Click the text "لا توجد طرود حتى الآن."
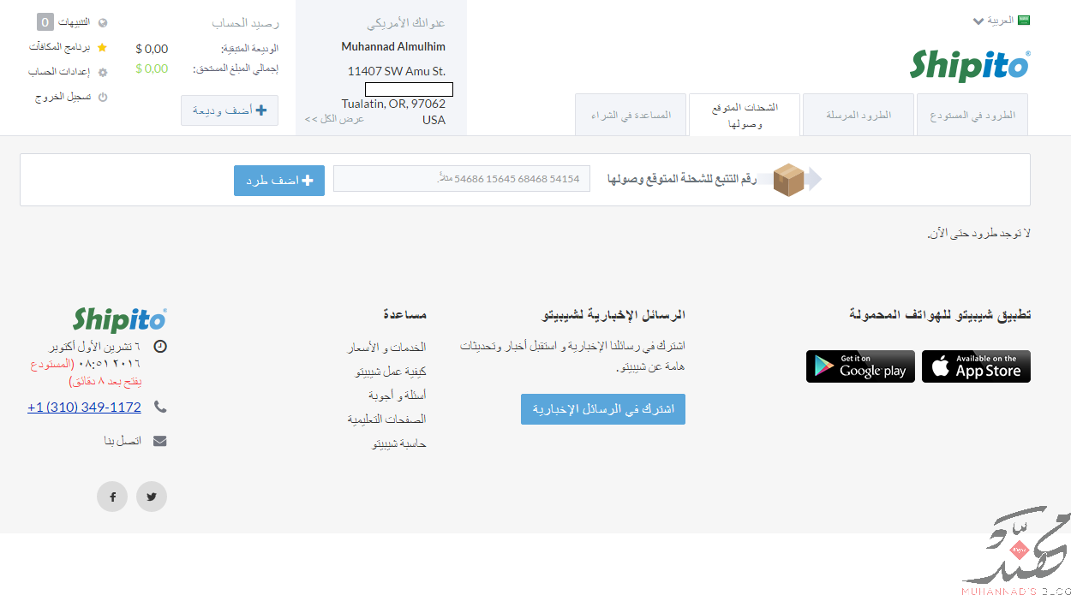The width and height of the screenshot is (1071, 595). (979, 233)
